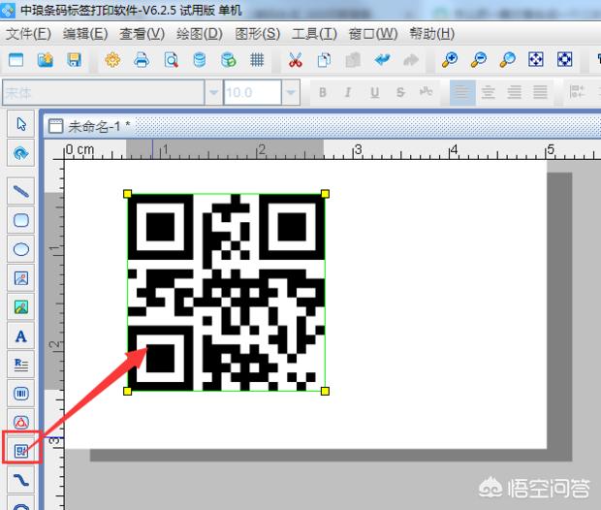Image resolution: width=601 pixels, height=510 pixels.
Task: Open the 工具(T) menu
Action: (314, 34)
